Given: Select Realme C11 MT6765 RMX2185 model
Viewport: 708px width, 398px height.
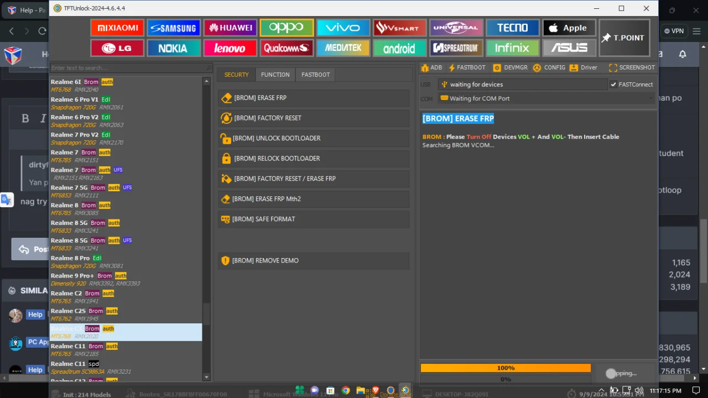Looking at the screenshot, I should click(126, 350).
